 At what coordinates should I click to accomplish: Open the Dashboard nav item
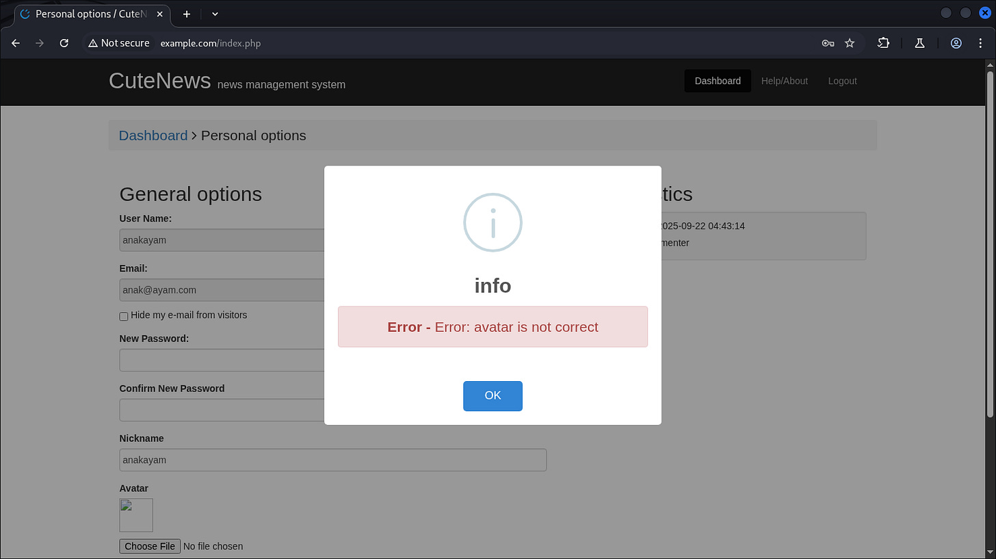click(718, 81)
